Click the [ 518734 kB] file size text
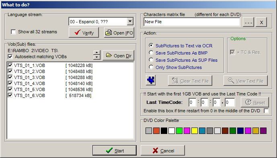The width and height of the screenshot is (277, 158). 78,95
